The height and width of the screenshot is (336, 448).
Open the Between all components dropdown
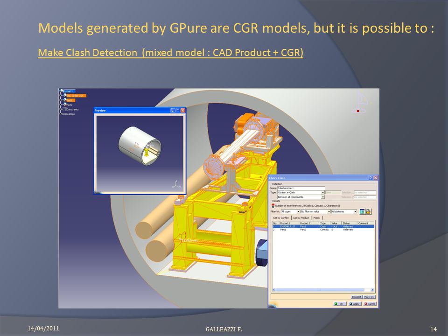tap(323, 197)
